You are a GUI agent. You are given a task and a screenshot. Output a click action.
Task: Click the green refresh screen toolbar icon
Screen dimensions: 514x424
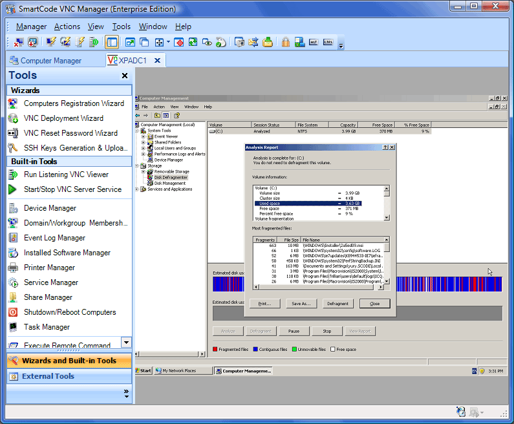[x=193, y=42]
